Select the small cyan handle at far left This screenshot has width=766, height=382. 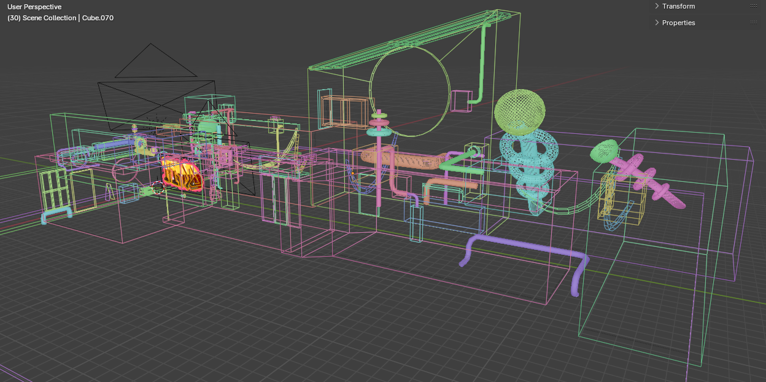(56, 214)
